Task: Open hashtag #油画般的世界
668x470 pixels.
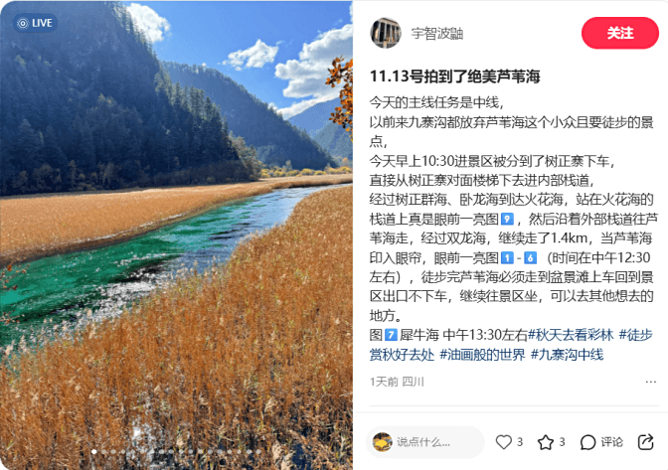Action: (482, 354)
